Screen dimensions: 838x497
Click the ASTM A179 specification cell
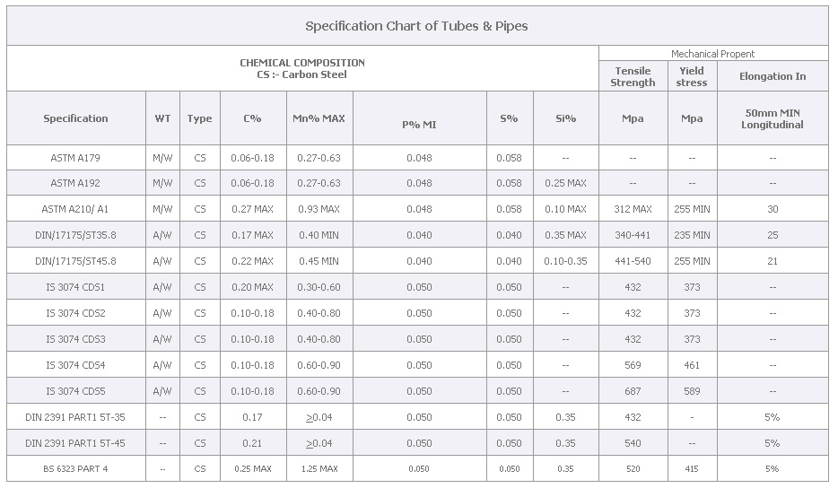coord(76,158)
